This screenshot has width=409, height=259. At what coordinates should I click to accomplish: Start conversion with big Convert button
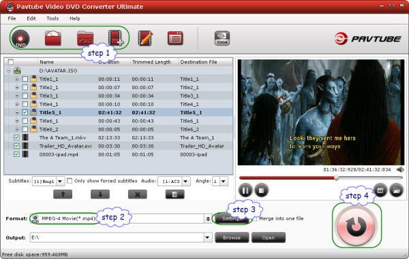coord(357,226)
